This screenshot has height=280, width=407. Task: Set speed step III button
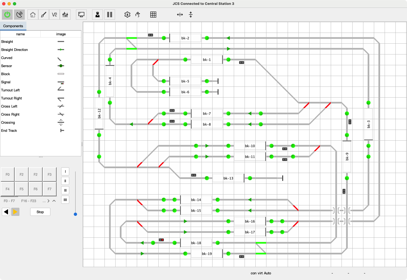click(x=65, y=190)
